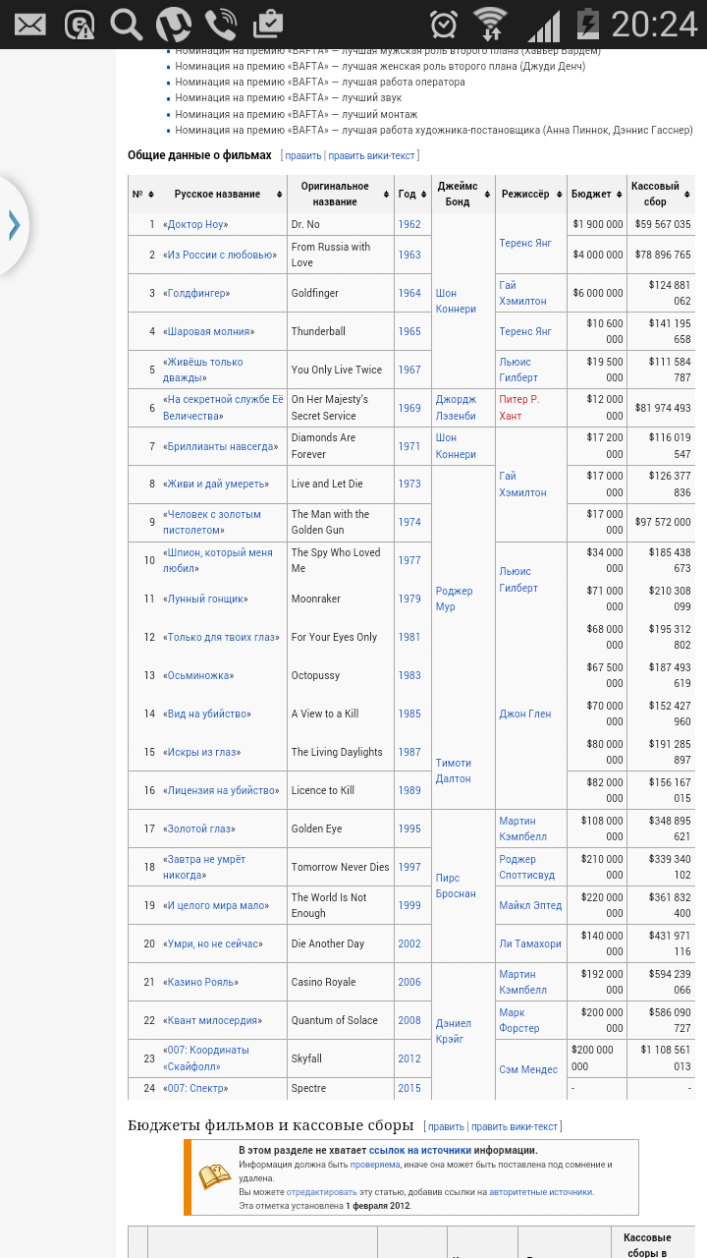The width and height of the screenshot is (707, 1258).
Task: Open «И целого мира мало» link
Action: click(215, 906)
